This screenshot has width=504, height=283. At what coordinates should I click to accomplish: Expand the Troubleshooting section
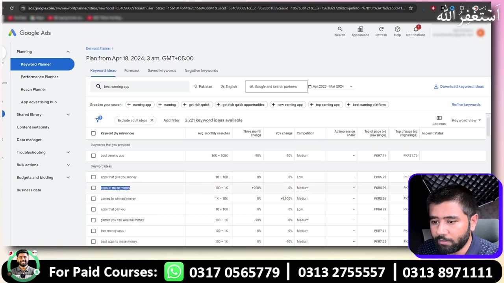(68, 152)
